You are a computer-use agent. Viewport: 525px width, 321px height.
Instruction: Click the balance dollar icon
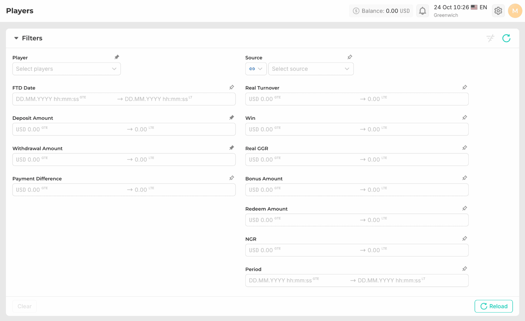356,11
